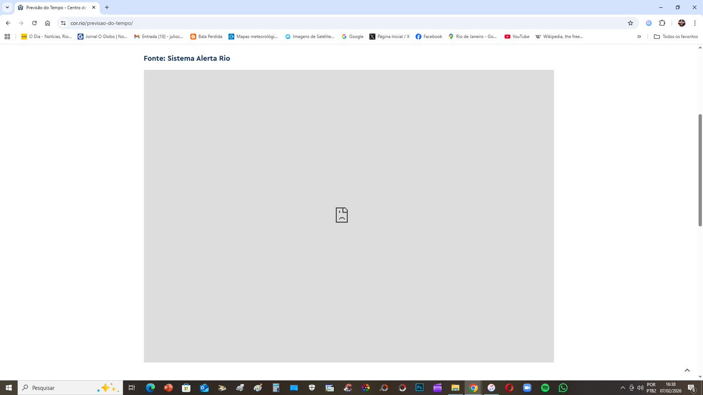Open iTunes music app from the taskbar
The image size is (703, 395).
point(492,387)
